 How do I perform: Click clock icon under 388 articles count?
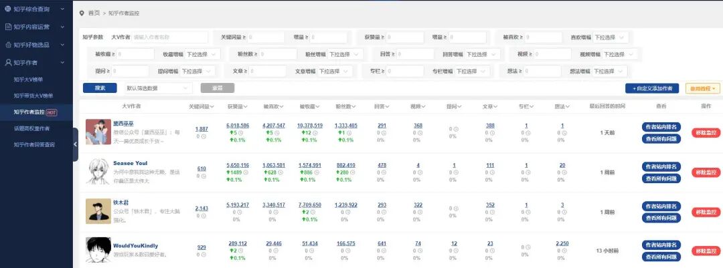(x=492, y=133)
